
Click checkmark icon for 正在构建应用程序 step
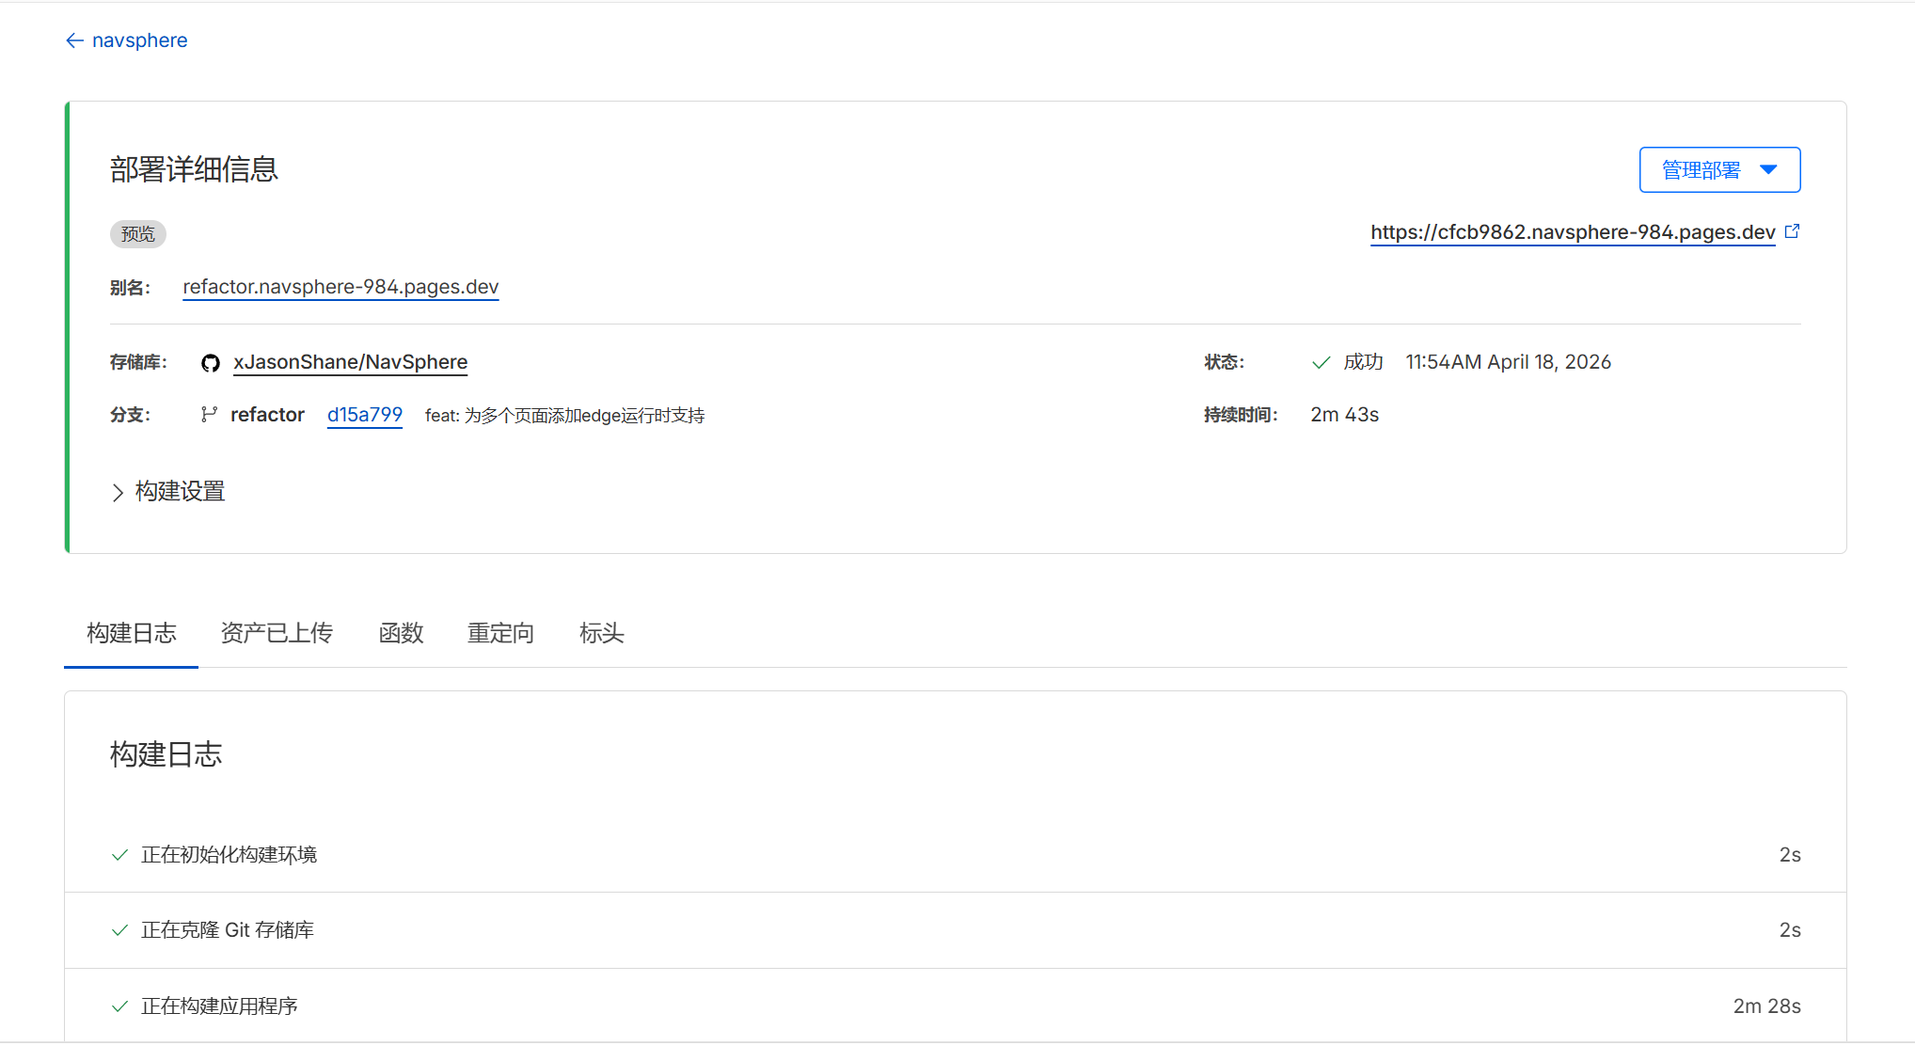coord(119,1006)
